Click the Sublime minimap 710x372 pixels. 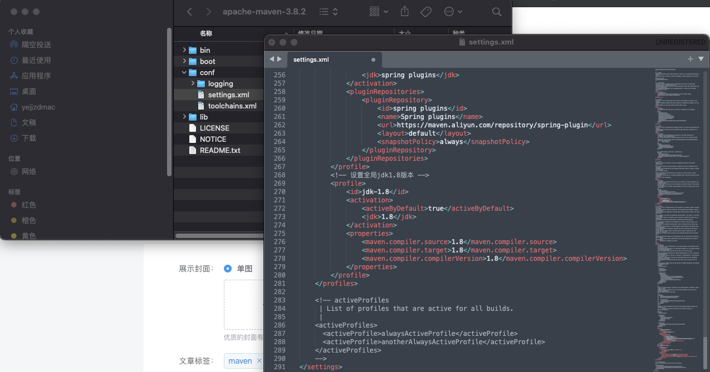coord(678,220)
